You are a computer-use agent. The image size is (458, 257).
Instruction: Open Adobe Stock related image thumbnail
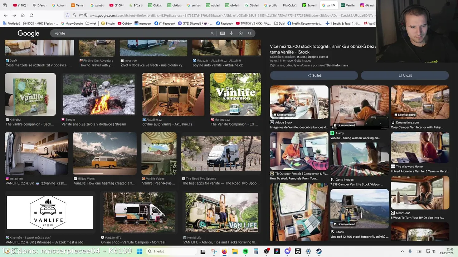pos(299,102)
